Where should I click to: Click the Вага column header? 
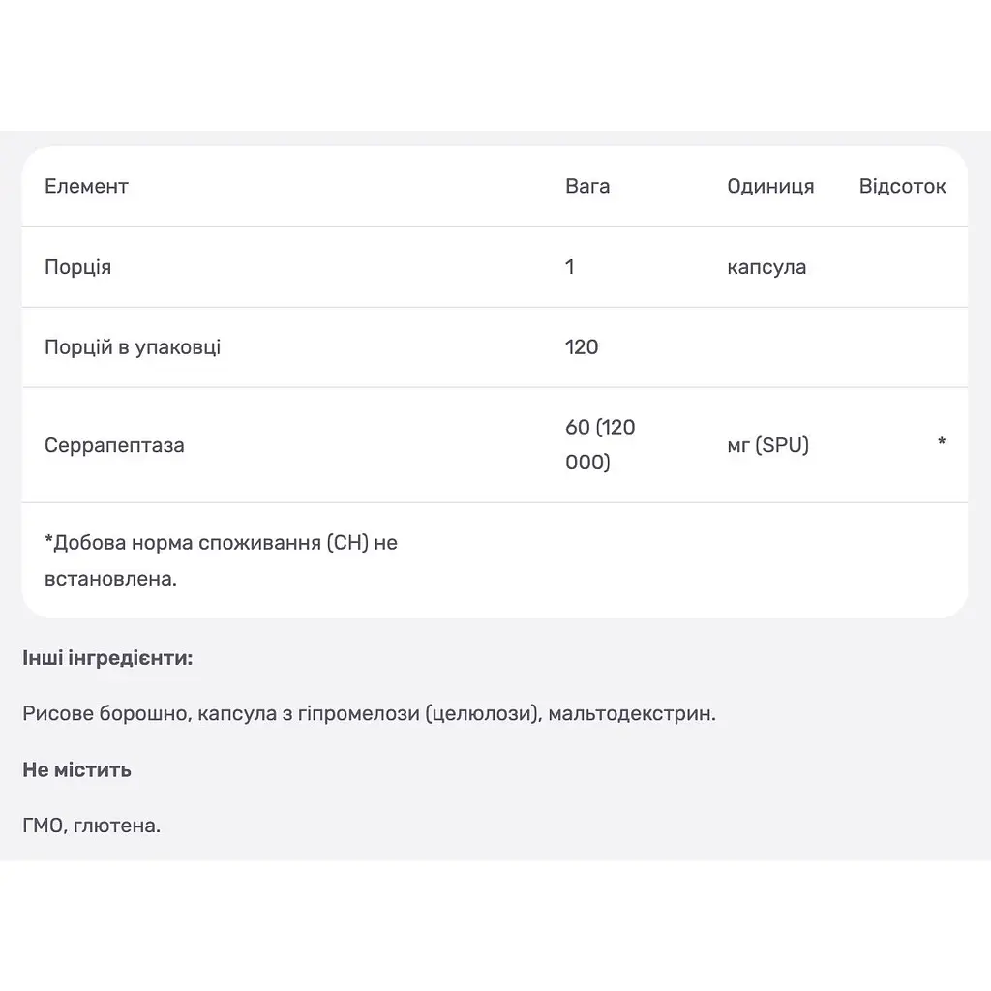[587, 187]
